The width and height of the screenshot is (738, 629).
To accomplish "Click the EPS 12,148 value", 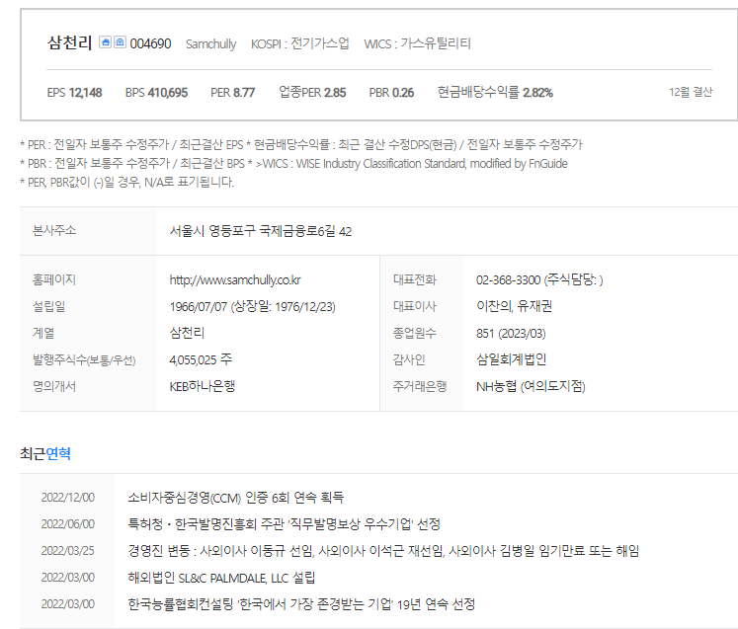I will click(74, 92).
